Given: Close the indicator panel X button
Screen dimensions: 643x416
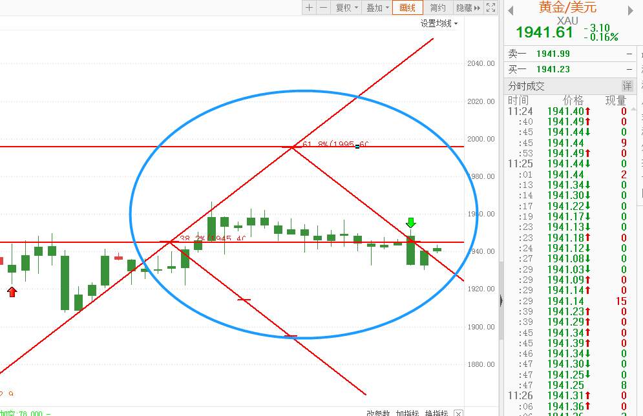Looking at the screenshot, I should 458,413.
